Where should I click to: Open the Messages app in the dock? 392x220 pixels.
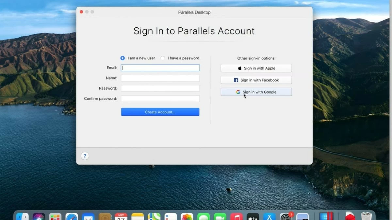point(204,217)
